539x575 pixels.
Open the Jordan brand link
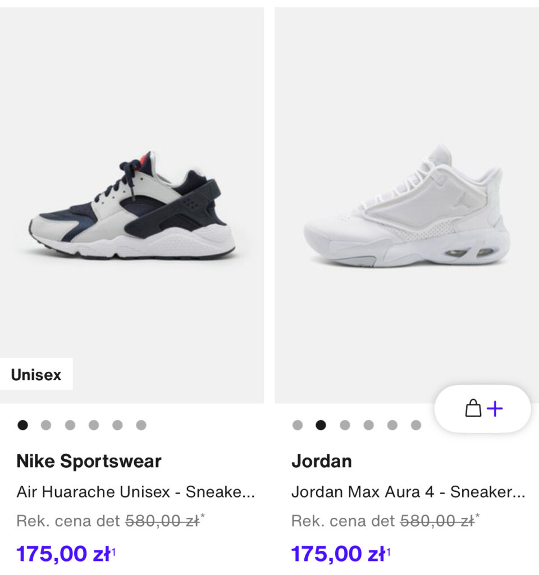click(322, 461)
